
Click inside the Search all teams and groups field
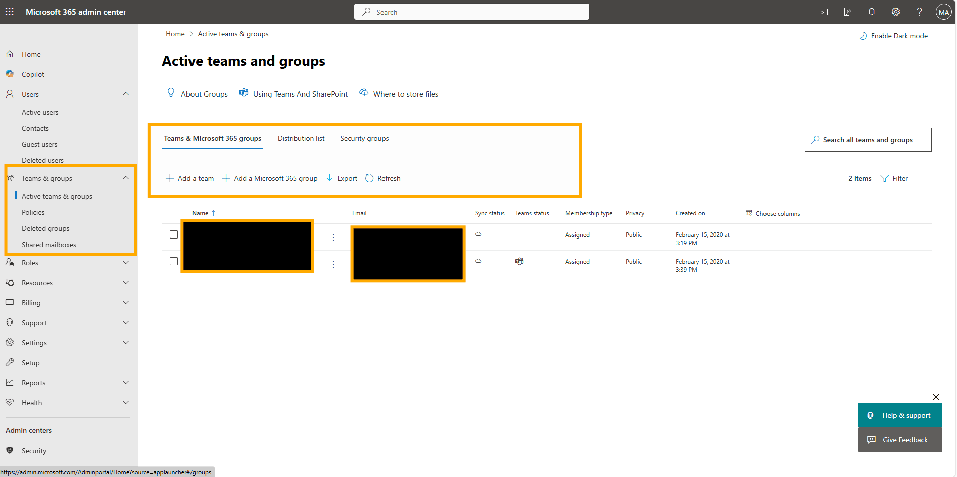pos(868,140)
